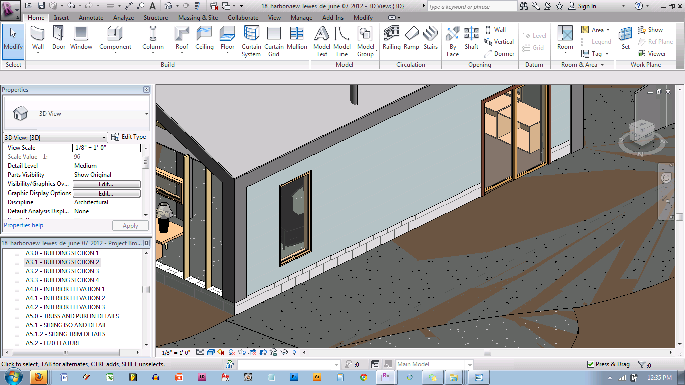
Task: Click the ViewCube in the 3D view
Action: (x=641, y=132)
